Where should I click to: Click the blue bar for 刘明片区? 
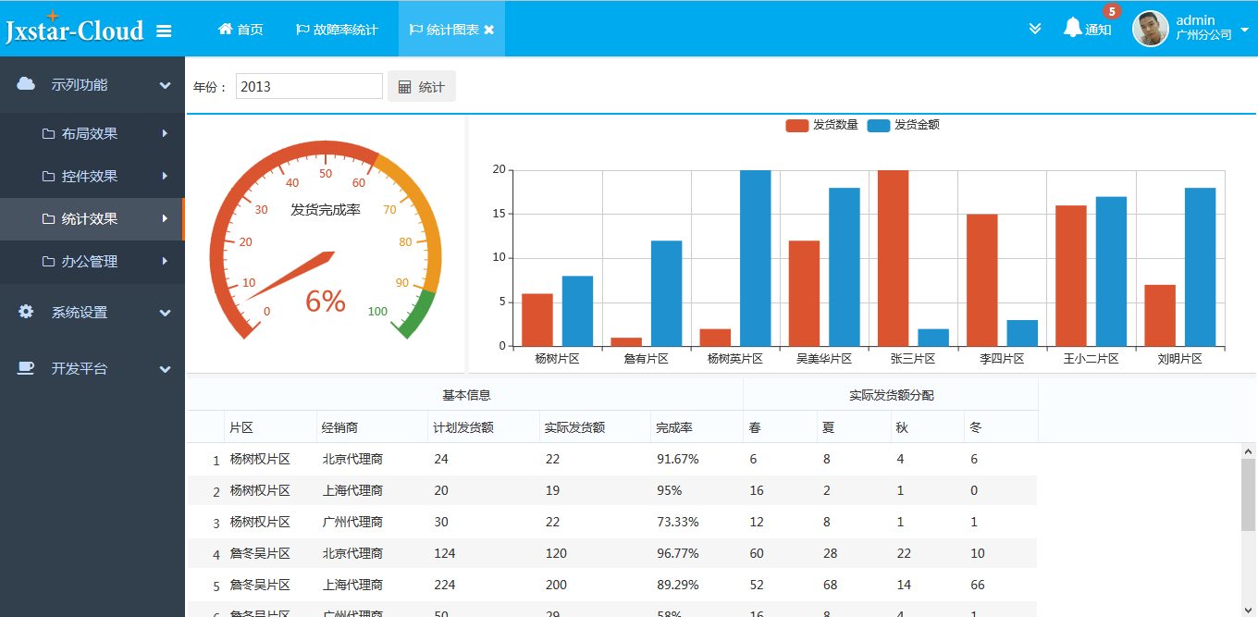(1201, 267)
